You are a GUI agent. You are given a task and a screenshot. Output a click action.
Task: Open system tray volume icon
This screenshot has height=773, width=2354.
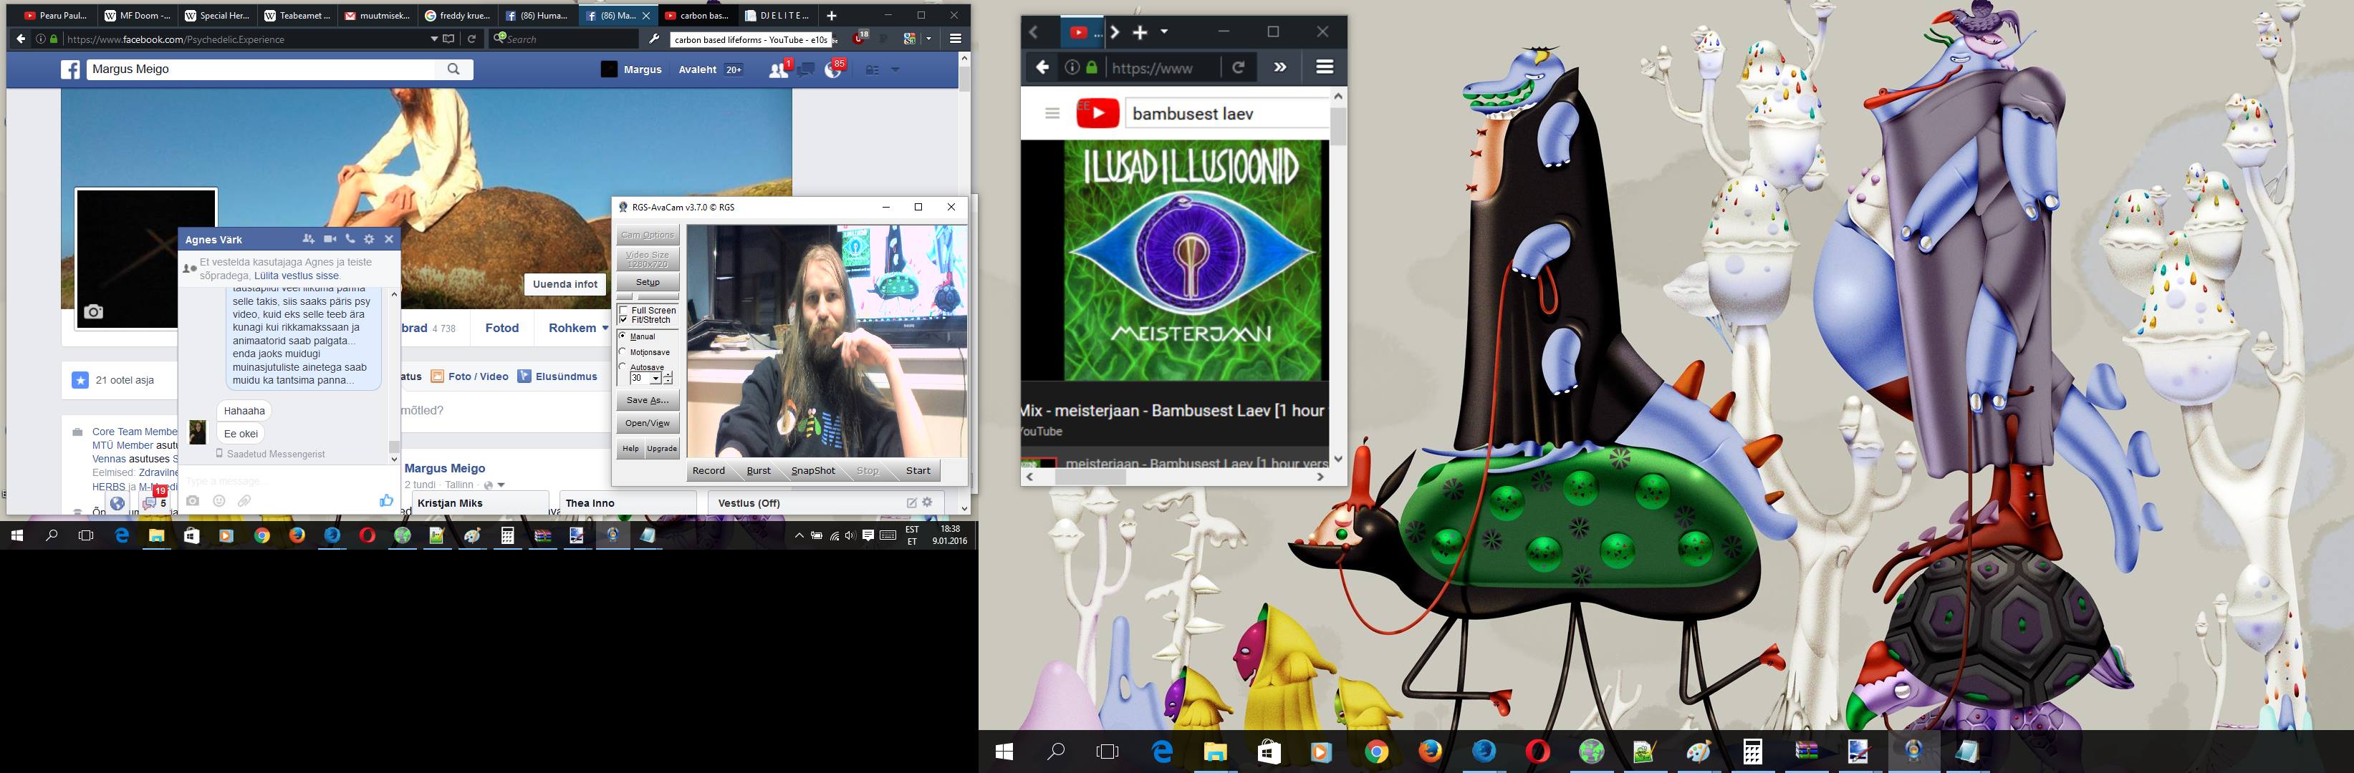click(851, 535)
